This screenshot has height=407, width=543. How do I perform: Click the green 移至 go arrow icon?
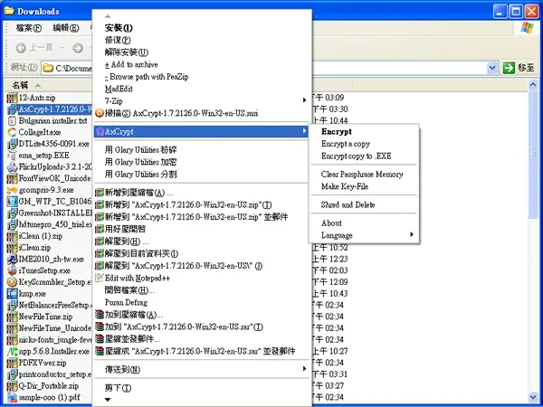[509, 68]
